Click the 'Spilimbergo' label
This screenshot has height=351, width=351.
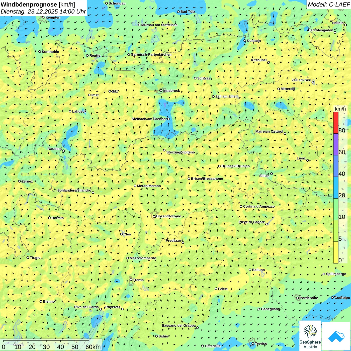click(x=336, y=274)
